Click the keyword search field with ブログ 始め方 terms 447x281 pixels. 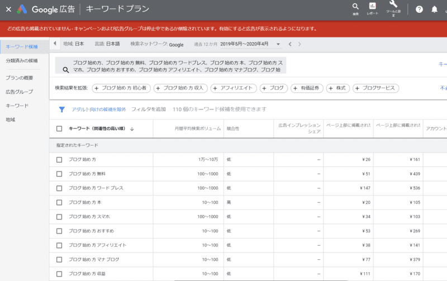pyautogui.click(x=170, y=65)
